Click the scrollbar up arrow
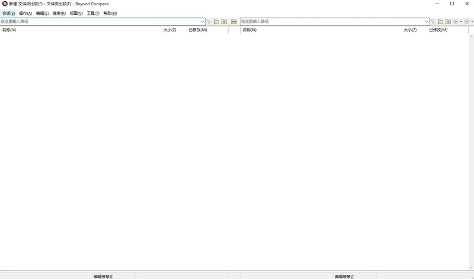The height and width of the screenshot is (279, 474). tap(471, 37)
